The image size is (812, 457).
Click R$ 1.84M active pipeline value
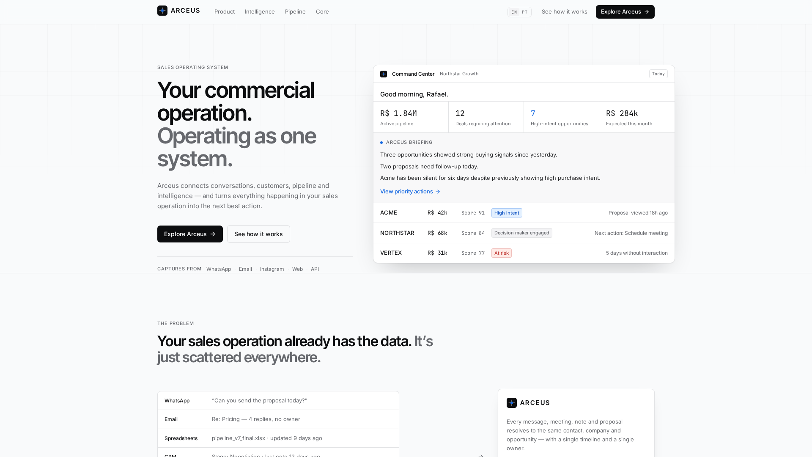(398, 113)
